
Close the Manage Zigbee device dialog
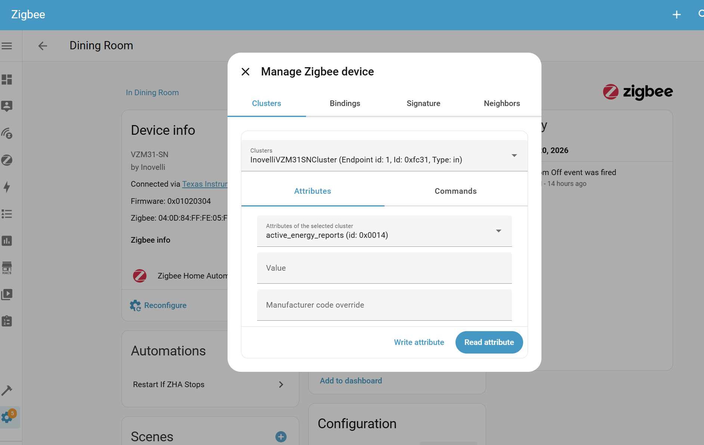(246, 72)
